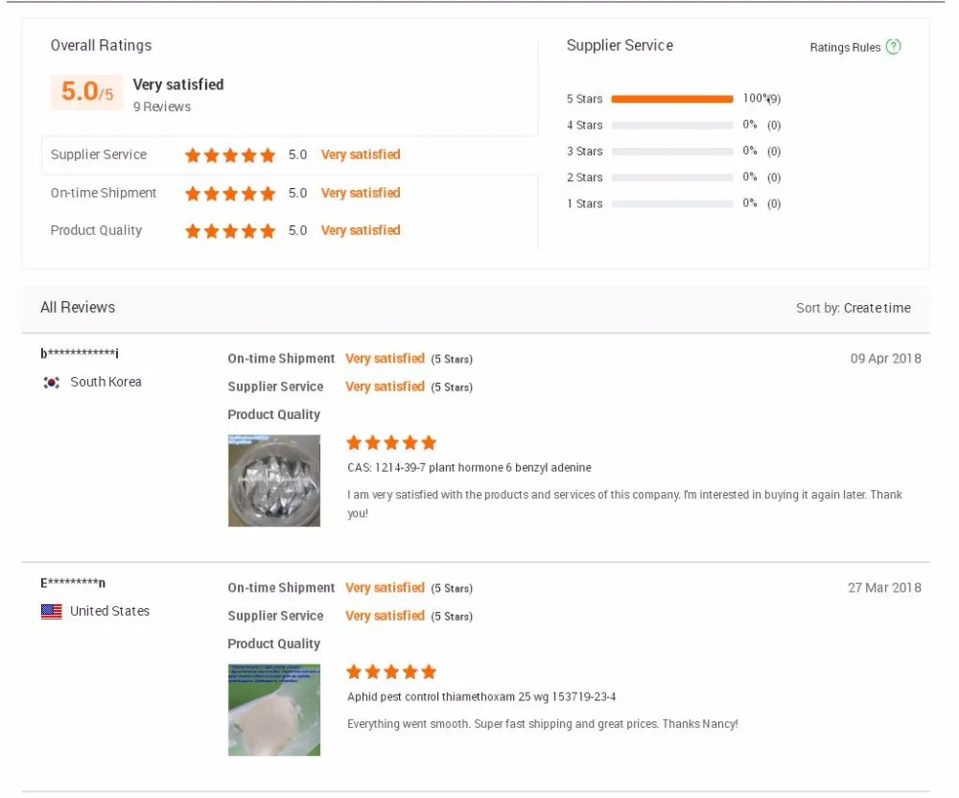Viewport: 959px width, 798px height.
Task: Click the Supplier Service star rating icons
Action: click(x=230, y=155)
